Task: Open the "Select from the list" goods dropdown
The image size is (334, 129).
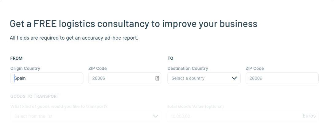Action: coord(86,116)
